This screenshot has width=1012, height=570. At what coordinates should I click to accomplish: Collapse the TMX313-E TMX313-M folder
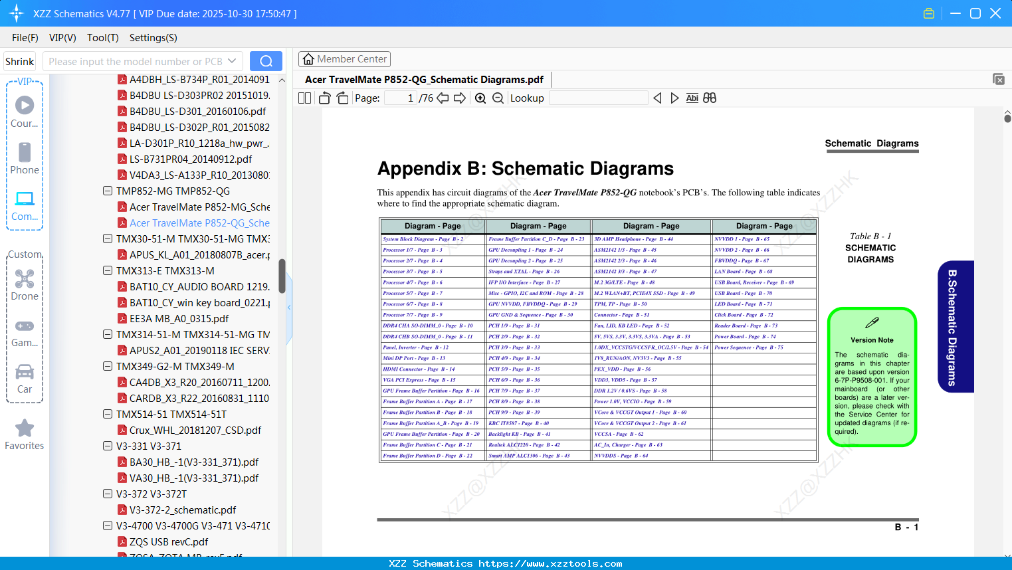pos(108,271)
